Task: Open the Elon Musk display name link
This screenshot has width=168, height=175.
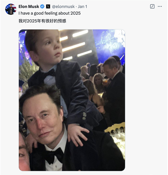Action: (29, 6)
